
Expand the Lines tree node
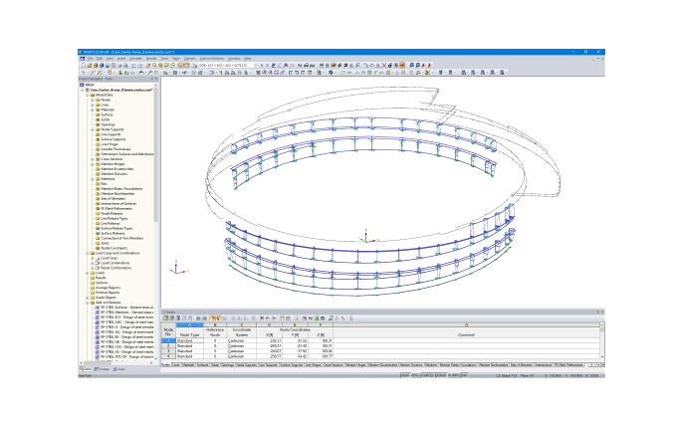point(93,105)
